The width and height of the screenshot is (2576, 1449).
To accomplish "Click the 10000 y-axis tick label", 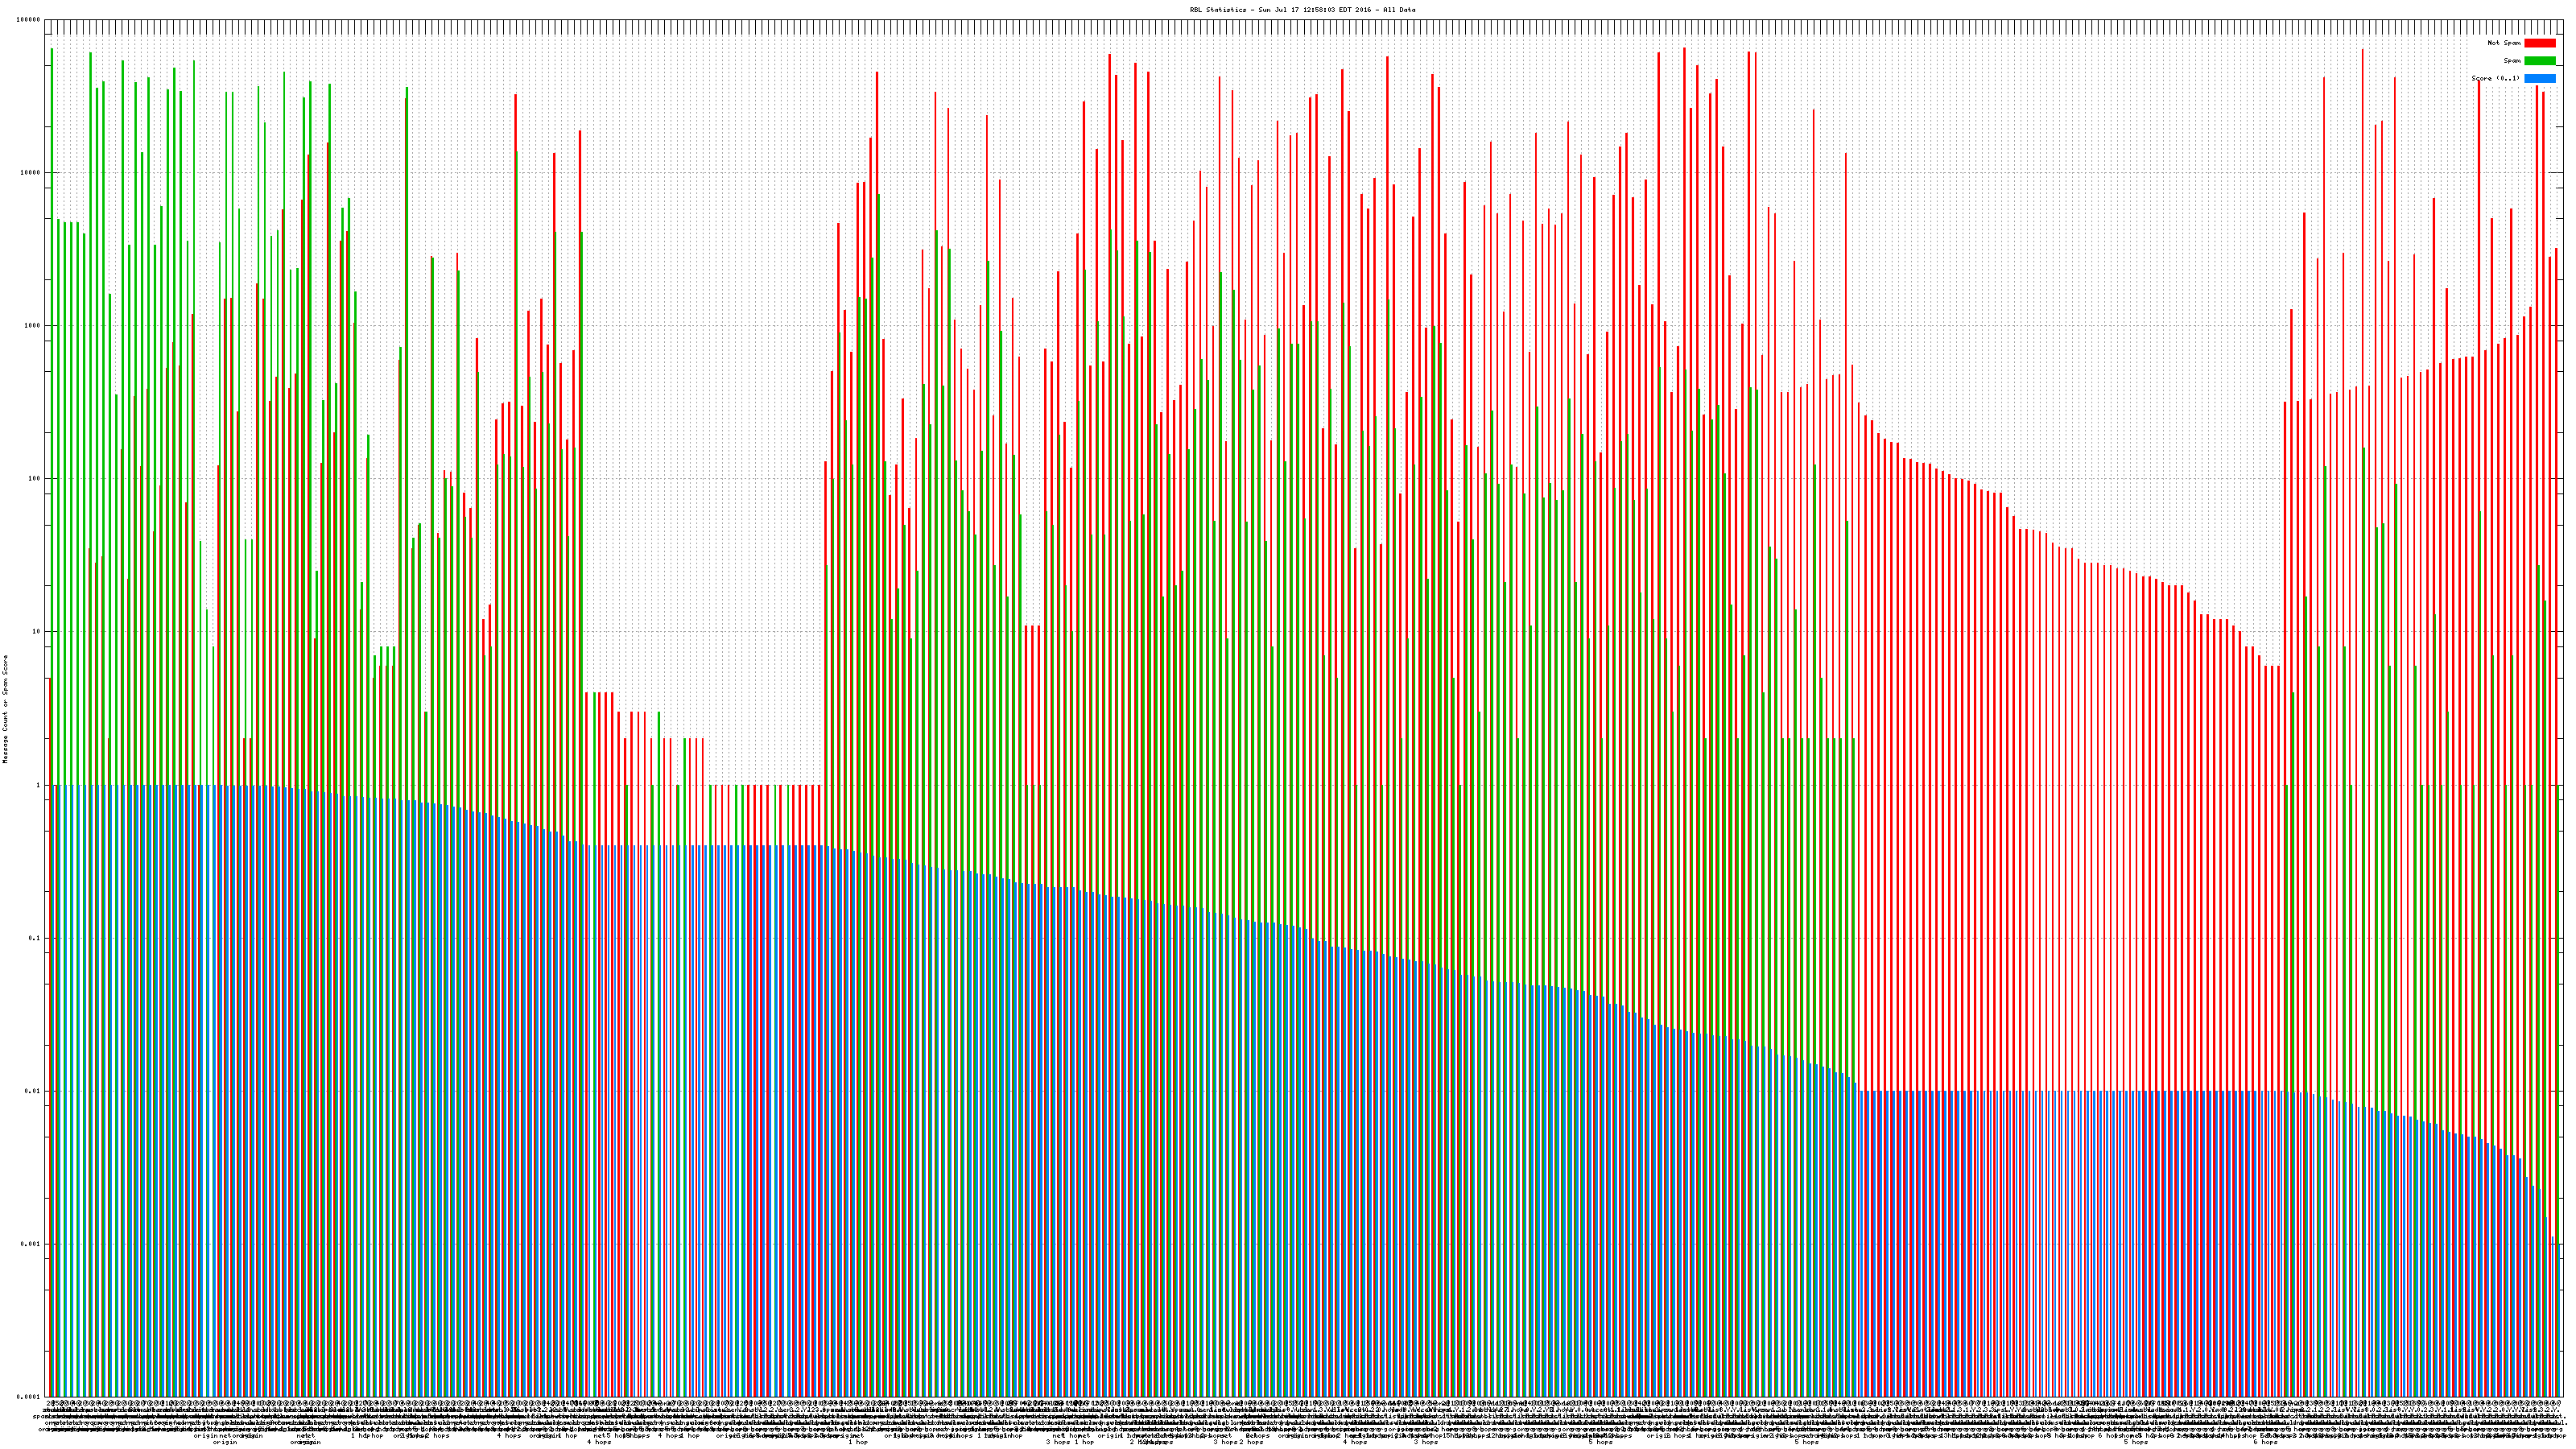I will [x=31, y=173].
